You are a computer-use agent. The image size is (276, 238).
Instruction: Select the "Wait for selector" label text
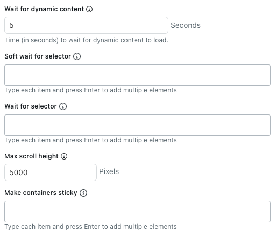(31, 106)
